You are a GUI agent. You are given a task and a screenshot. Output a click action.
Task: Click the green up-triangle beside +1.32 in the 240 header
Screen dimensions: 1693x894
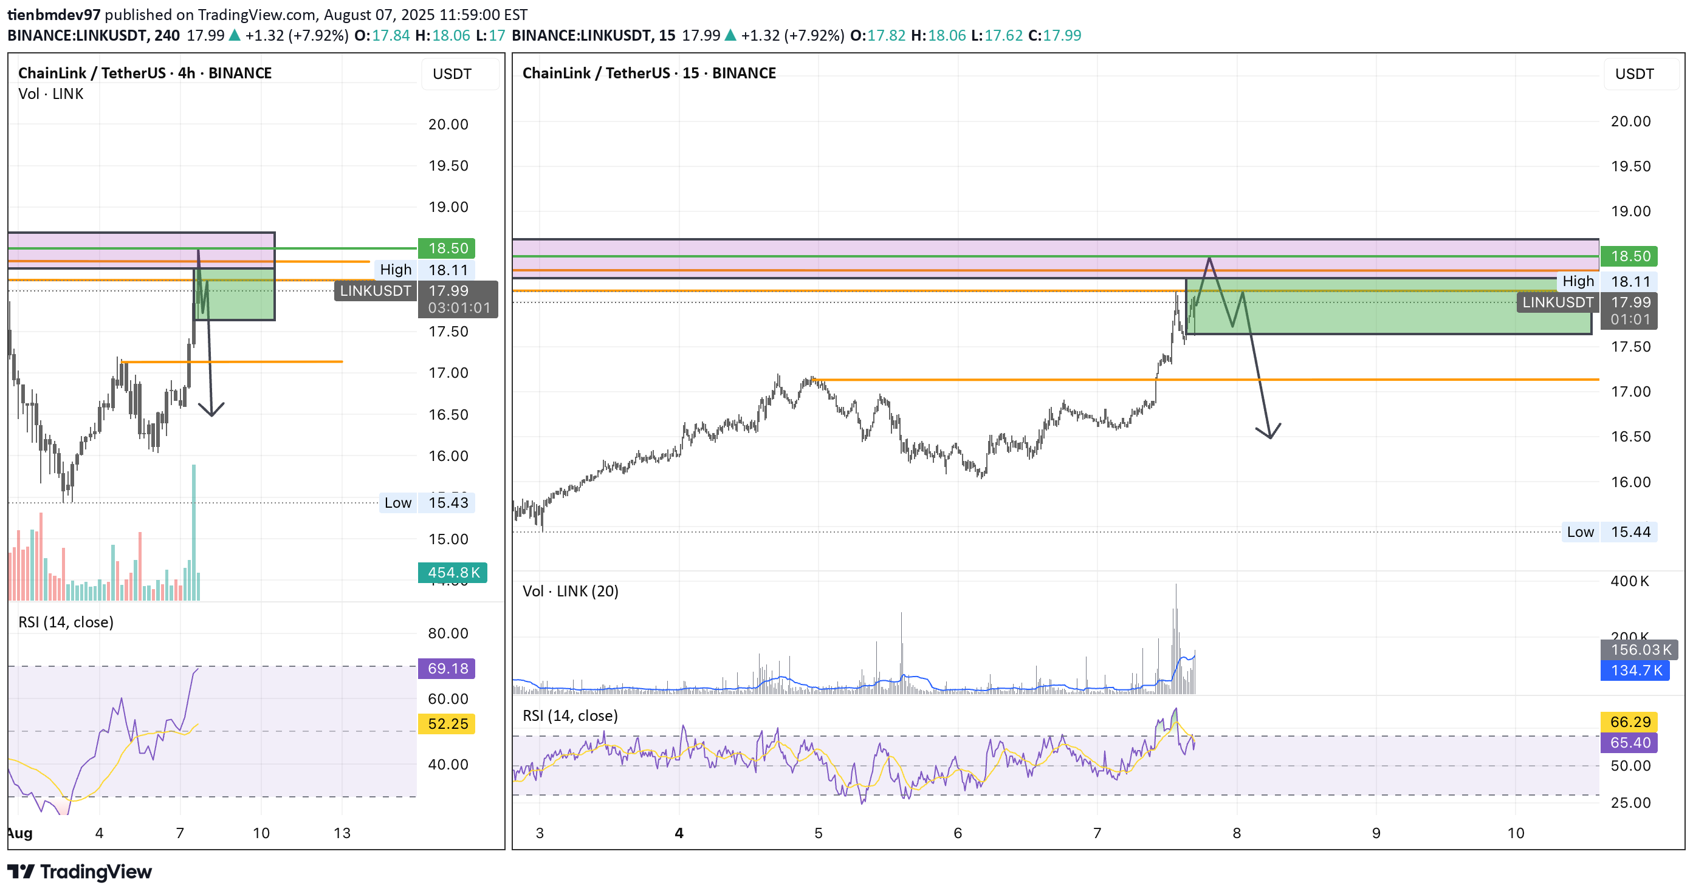[x=235, y=35]
